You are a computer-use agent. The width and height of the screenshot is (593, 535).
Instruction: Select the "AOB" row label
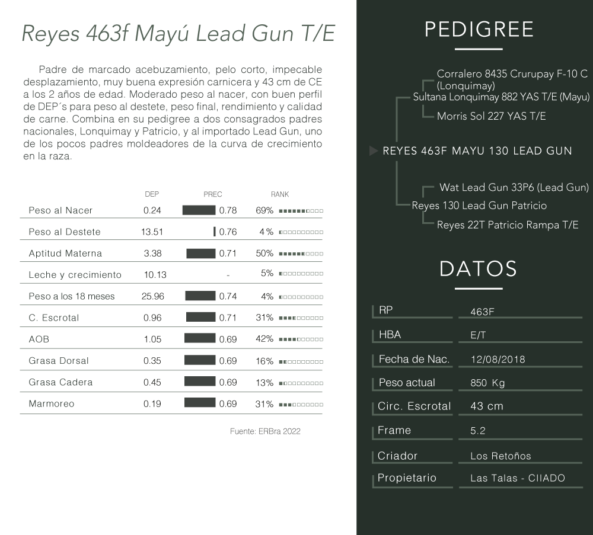point(39,339)
